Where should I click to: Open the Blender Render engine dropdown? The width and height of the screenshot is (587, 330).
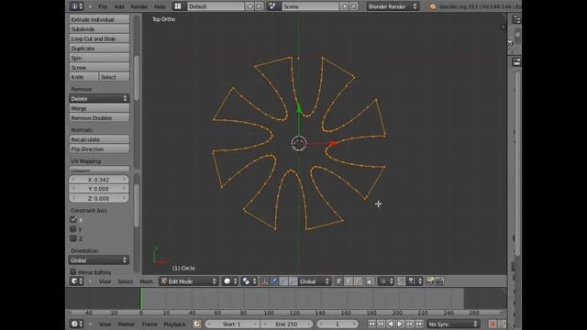[x=393, y=6]
